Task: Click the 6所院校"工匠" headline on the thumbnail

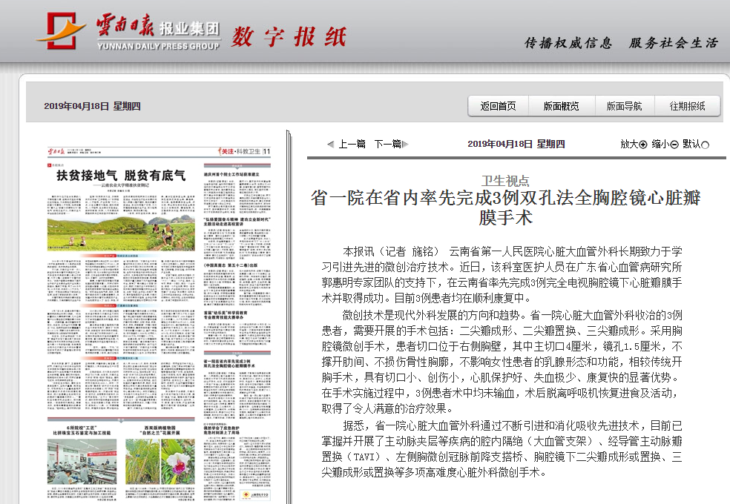Action: pos(82,430)
